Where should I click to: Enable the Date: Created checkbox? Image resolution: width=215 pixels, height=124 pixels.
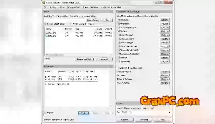coord(119,35)
